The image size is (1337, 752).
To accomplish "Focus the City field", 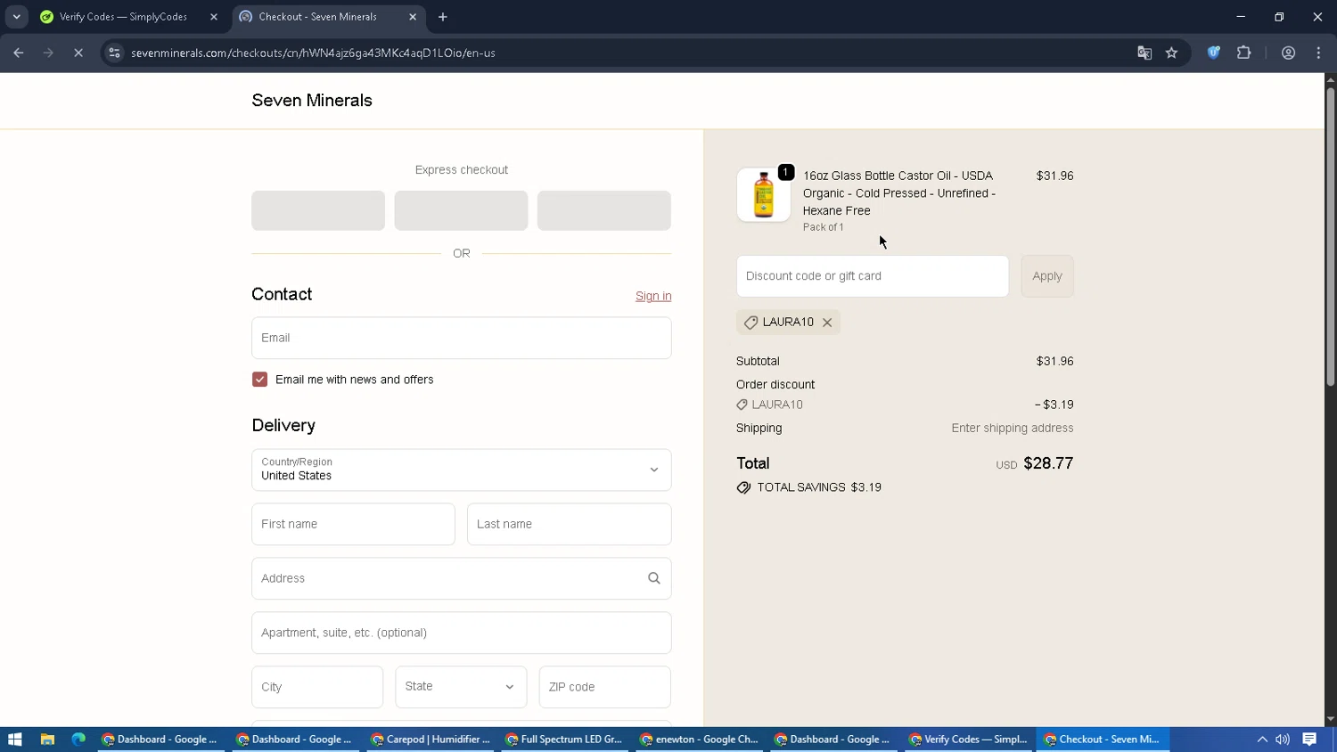I will click(317, 687).
